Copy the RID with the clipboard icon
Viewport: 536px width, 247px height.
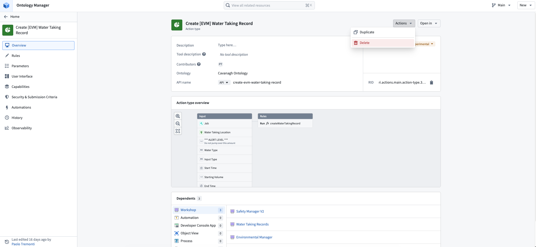[431, 82]
